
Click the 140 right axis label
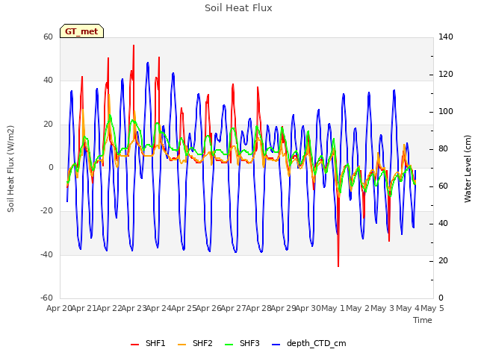[x=446, y=37]
